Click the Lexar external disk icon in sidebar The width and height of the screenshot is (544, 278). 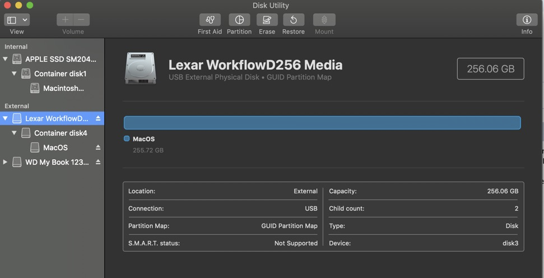pos(17,118)
